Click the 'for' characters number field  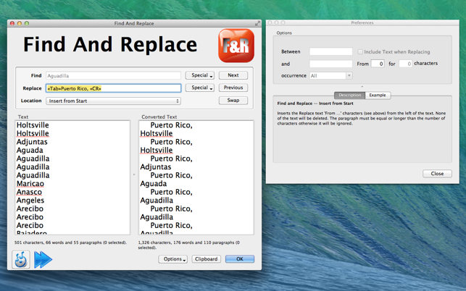405,64
